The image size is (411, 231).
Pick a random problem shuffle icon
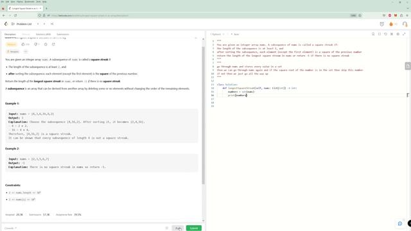(52, 24)
